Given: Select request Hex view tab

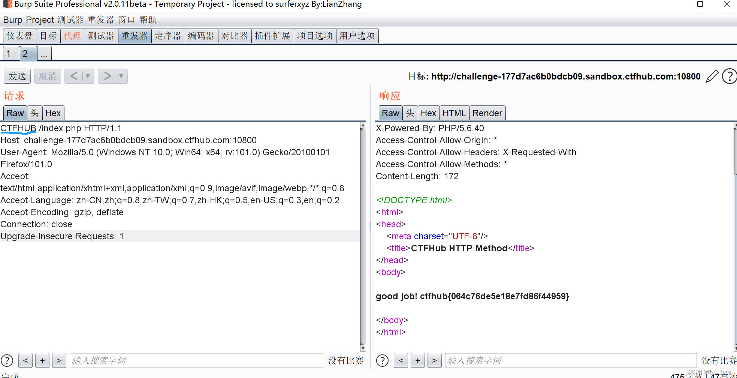Looking at the screenshot, I should 53,113.
